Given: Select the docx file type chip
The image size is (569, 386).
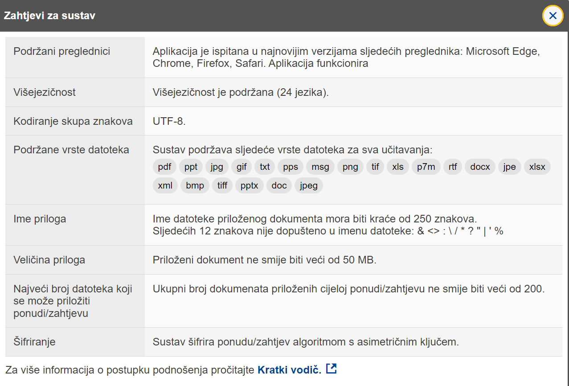Looking at the screenshot, I should (480, 167).
